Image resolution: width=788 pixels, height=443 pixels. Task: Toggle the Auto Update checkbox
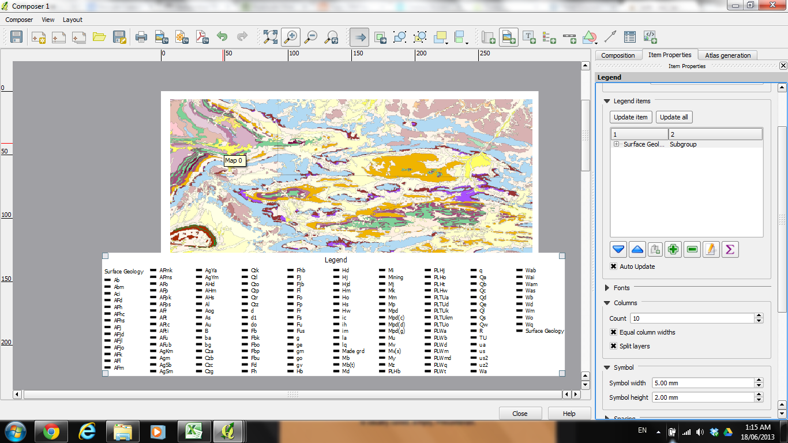pos(614,266)
